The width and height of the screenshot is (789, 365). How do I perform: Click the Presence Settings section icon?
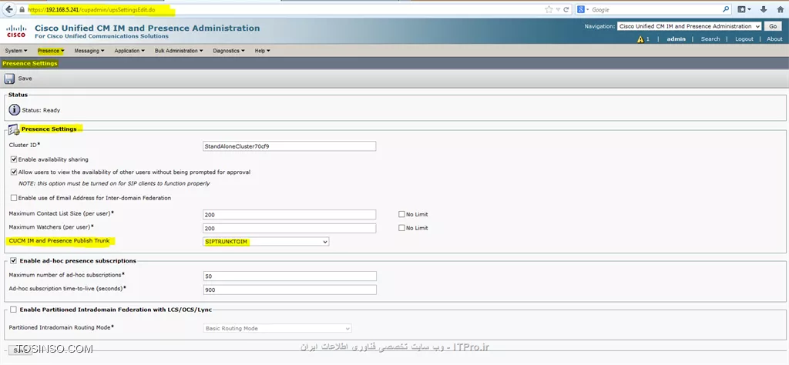[14, 129]
